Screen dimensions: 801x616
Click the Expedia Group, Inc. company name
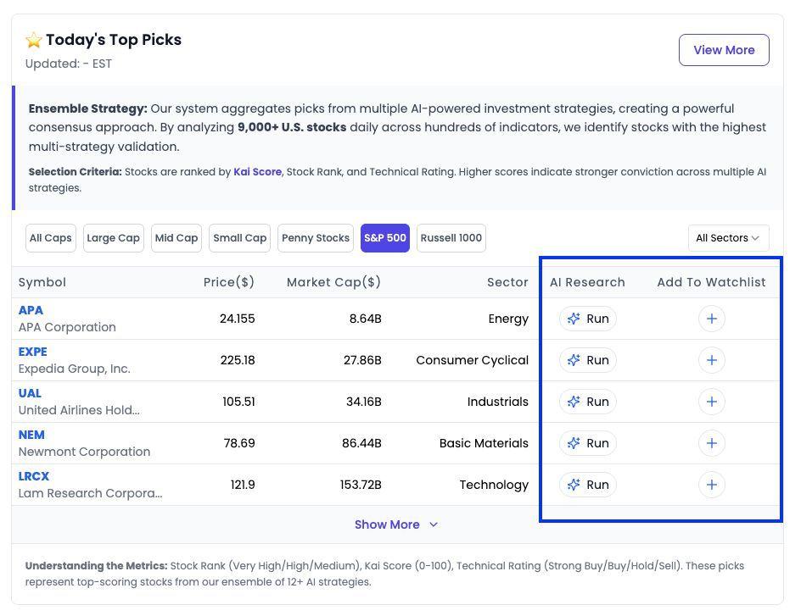74,369
